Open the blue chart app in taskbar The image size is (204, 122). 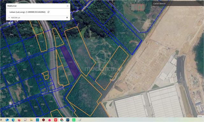pyautogui.click(x=38, y=120)
